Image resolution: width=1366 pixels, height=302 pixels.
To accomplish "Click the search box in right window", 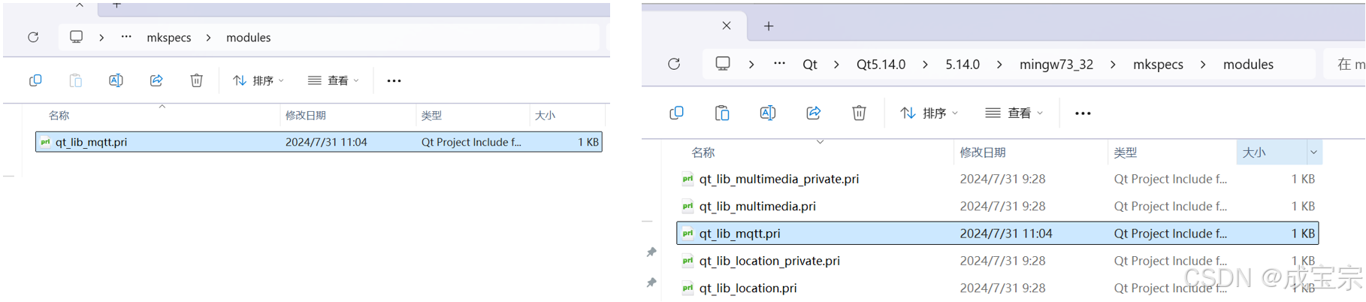I will pos(1345,65).
